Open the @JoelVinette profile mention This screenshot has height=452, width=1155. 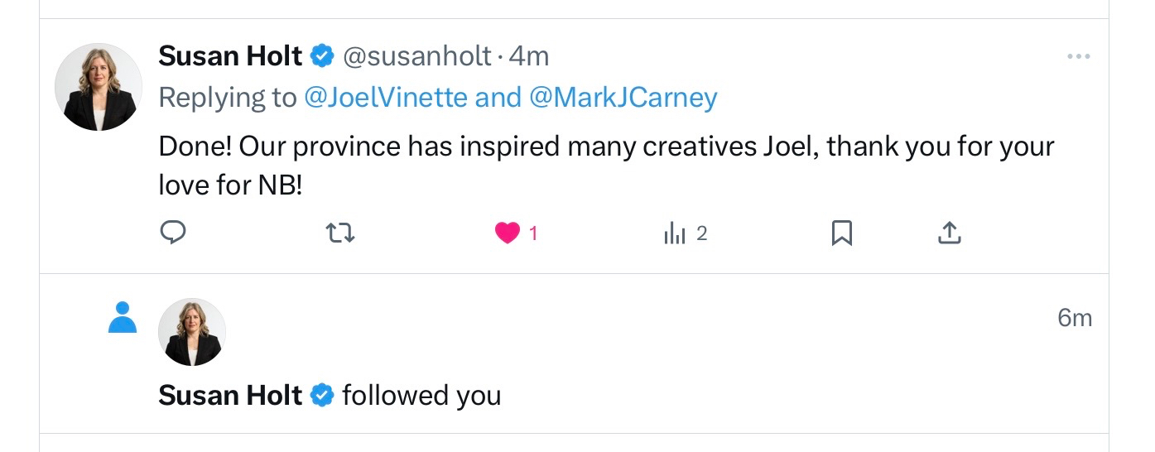point(386,98)
